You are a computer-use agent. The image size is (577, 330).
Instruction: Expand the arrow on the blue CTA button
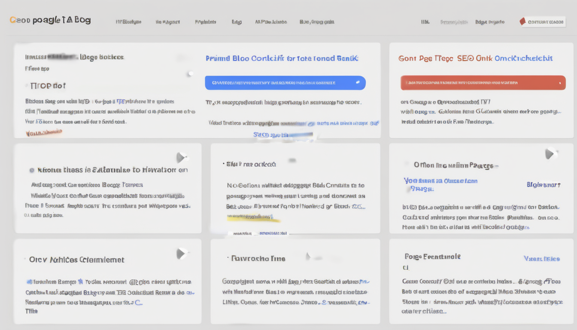click(358, 82)
